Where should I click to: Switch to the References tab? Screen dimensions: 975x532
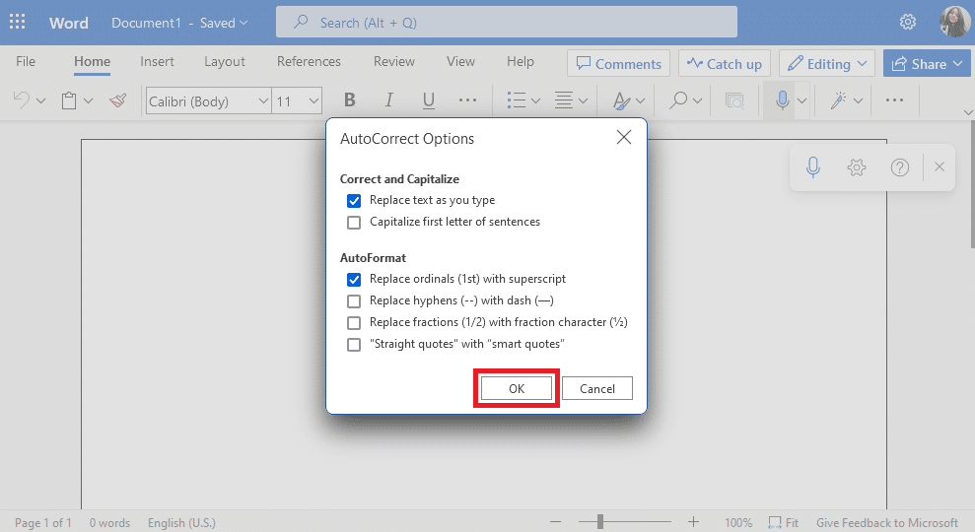309,61
